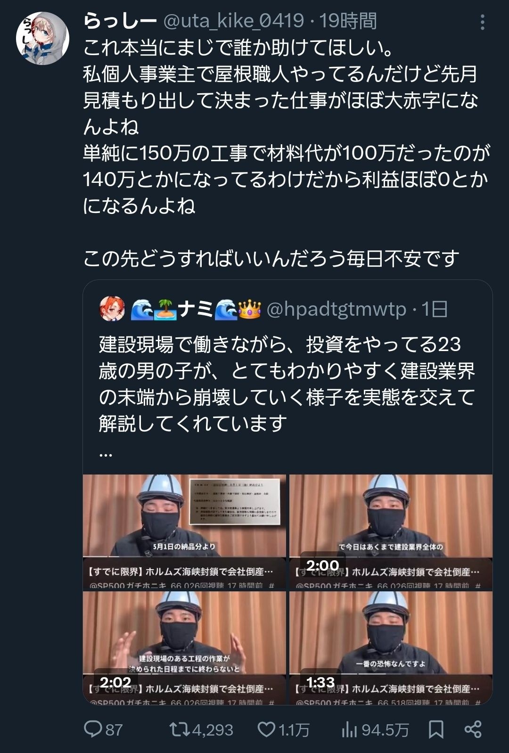The width and height of the screenshot is (509, 753).
Task: Open the @uta_kike_0419 handle
Action: tap(233, 21)
